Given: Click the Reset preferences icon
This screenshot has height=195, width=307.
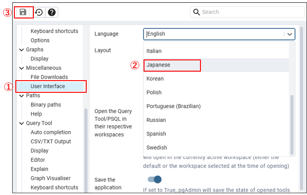Looking at the screenshot, I should click(39, 12).
